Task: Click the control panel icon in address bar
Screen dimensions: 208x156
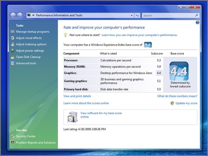Action: point(29,15)
